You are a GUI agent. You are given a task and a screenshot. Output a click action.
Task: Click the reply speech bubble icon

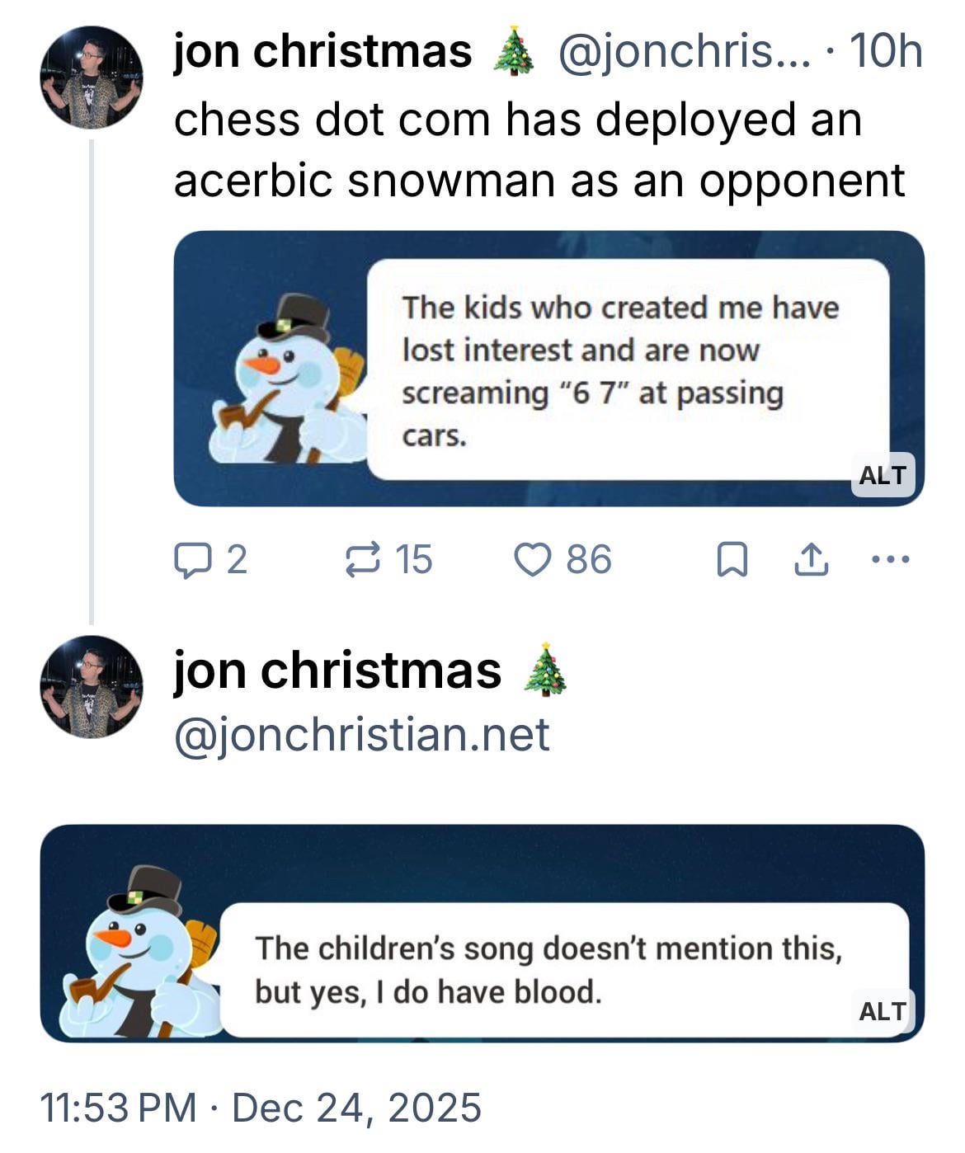191,560
